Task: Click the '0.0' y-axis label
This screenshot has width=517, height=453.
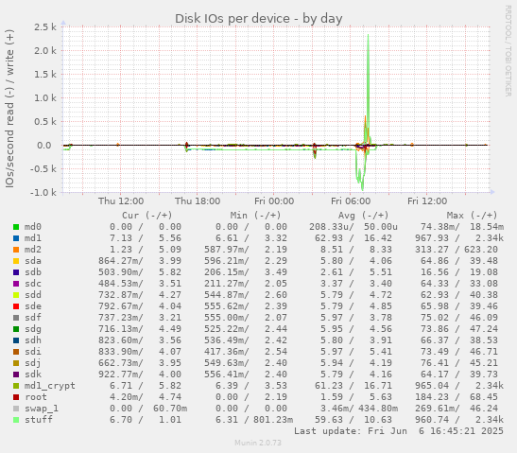Action: click(x=43, y=146)
